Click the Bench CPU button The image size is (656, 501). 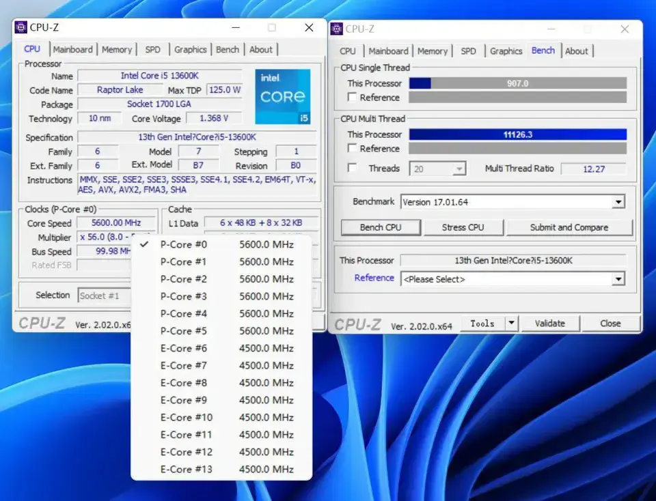point(381,227)
